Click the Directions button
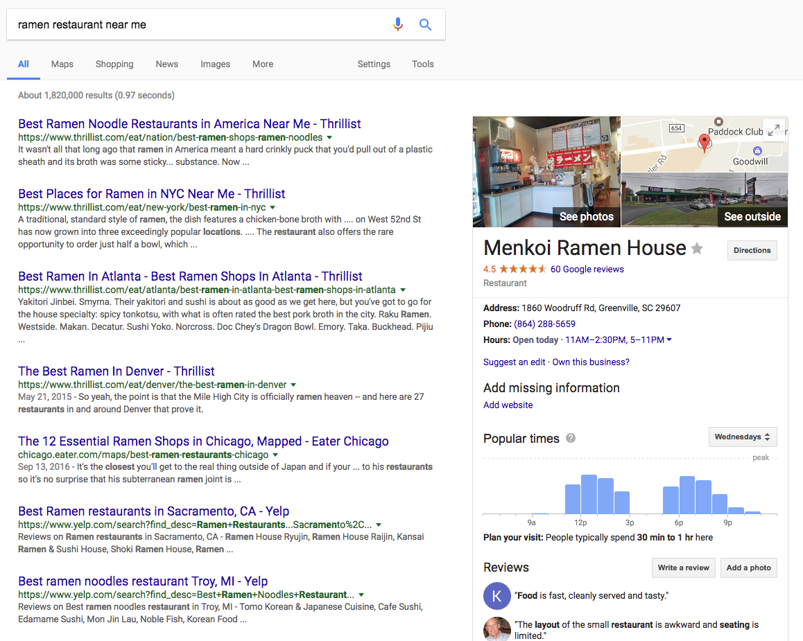This screenshot has width=803, height=641. click(752, 251)
